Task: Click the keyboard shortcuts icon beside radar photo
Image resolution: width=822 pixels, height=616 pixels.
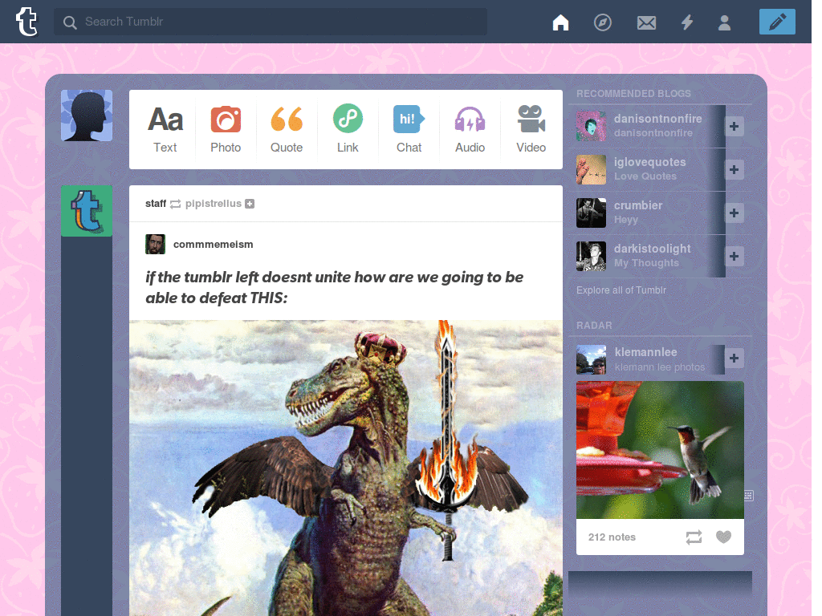Action: pos(749,496)
